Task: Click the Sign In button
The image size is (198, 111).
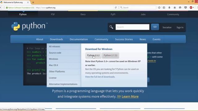Action: pyautogui.click(x=180, y=27)
